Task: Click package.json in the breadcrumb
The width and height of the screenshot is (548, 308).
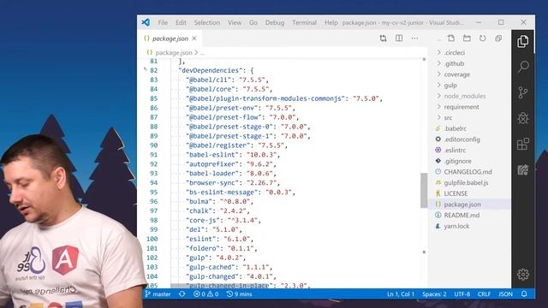Action: 174,52
